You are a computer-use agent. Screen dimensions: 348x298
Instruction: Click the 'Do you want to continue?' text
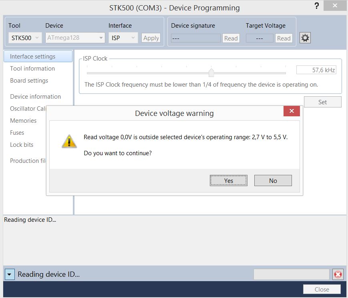click(x=118, y=153)
